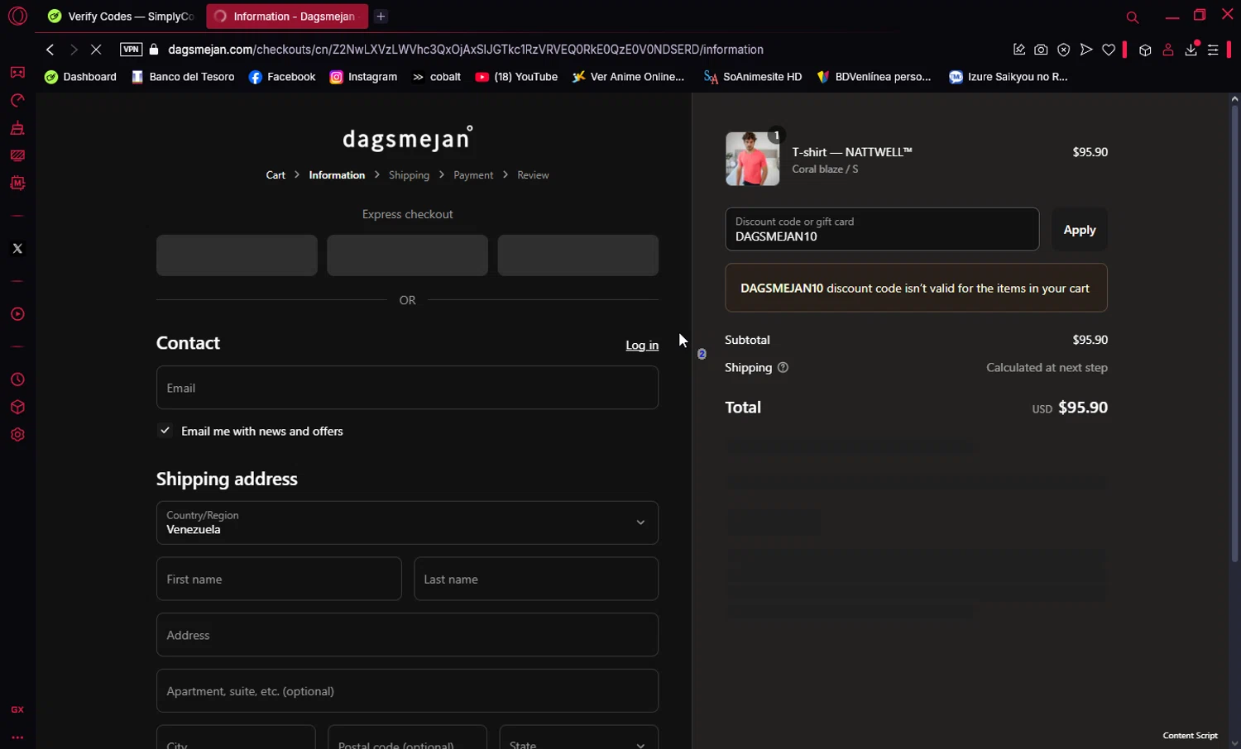The image size is (1241, 749).
Task: Open SoAnimesite HD bookmark
Action: [752, 77]
